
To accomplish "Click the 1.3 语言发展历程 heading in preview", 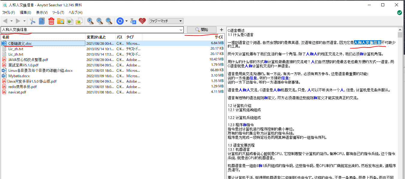I will coord(241,145).
